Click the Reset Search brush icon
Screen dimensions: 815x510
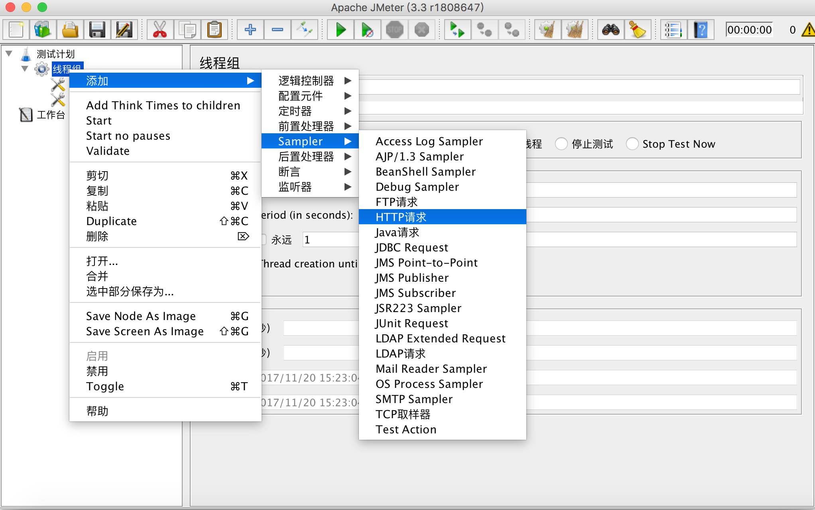(638, 30)
